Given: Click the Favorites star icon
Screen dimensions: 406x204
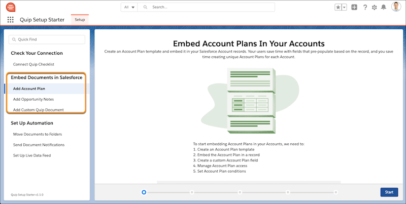Looking at the screenshot, I should (x=338, y=7).
